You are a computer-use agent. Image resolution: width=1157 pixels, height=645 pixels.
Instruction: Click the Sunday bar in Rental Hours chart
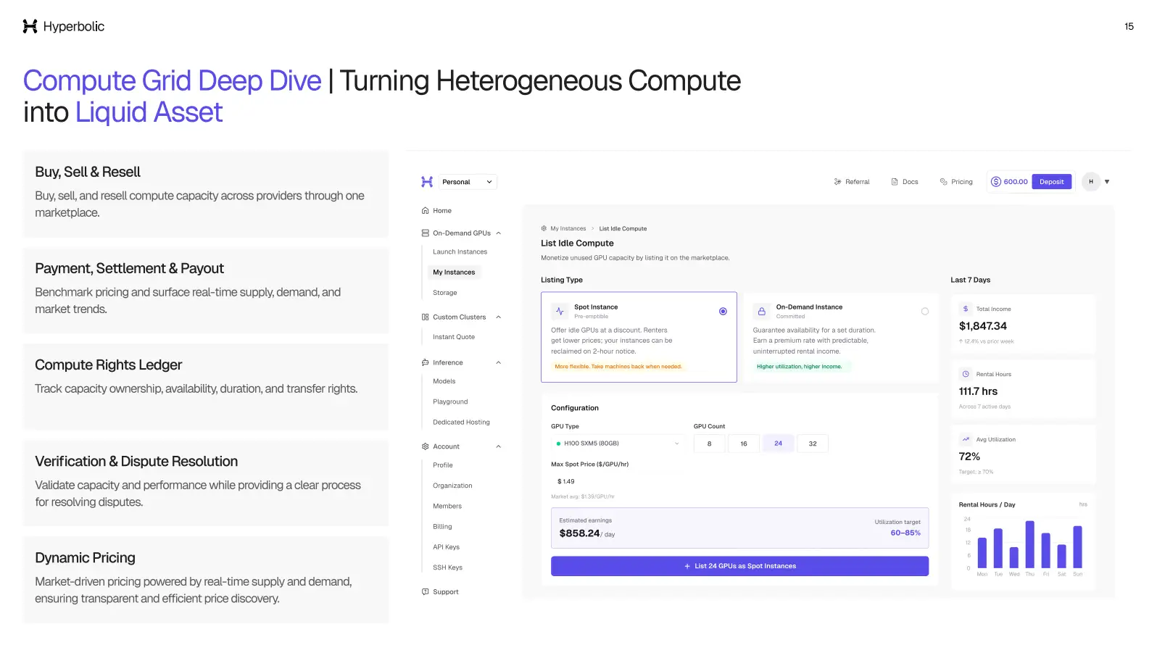[x=1078, y=546]
